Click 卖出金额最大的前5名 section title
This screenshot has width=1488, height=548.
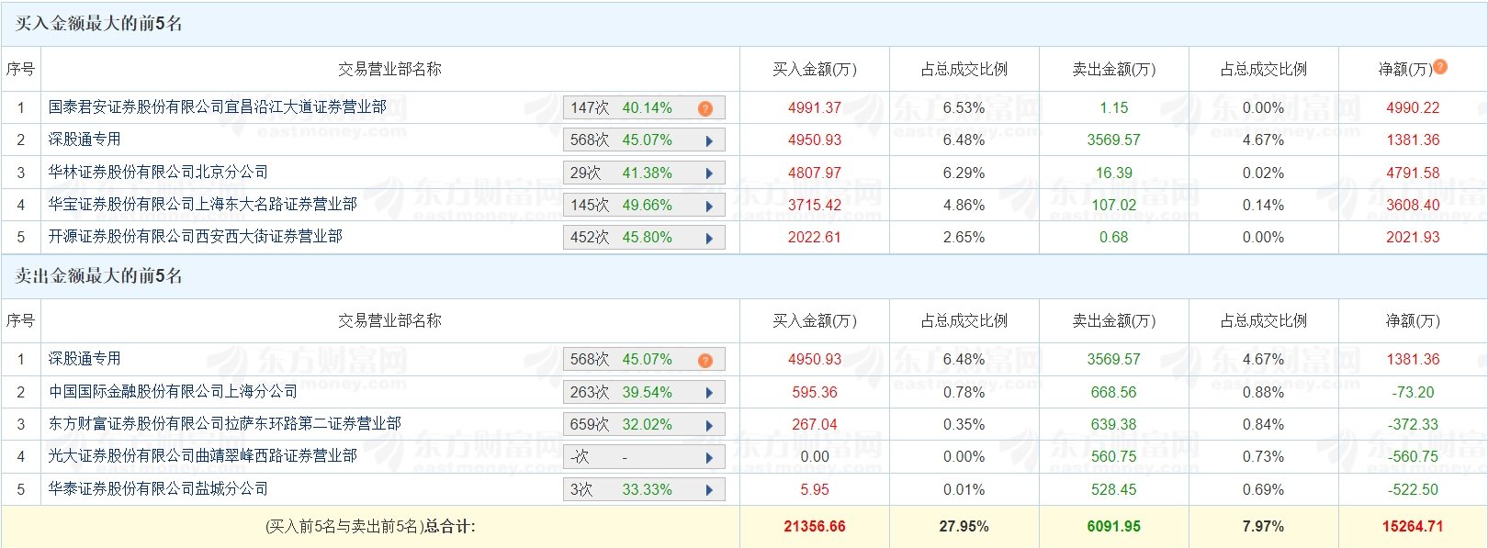coord(98,276)
